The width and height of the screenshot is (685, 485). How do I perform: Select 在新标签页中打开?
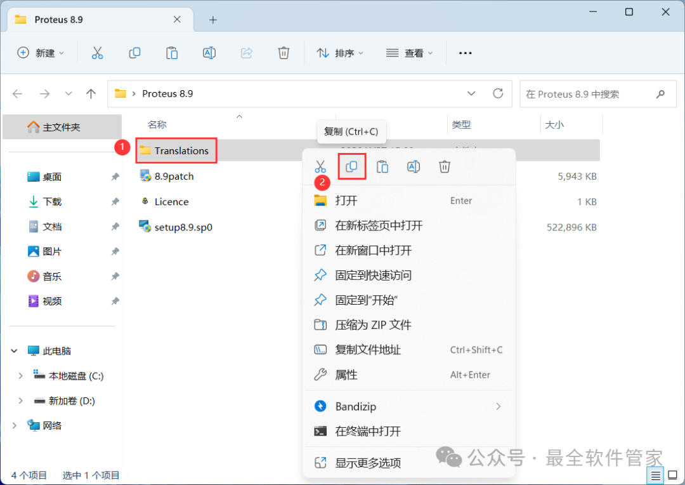(409, 225)
